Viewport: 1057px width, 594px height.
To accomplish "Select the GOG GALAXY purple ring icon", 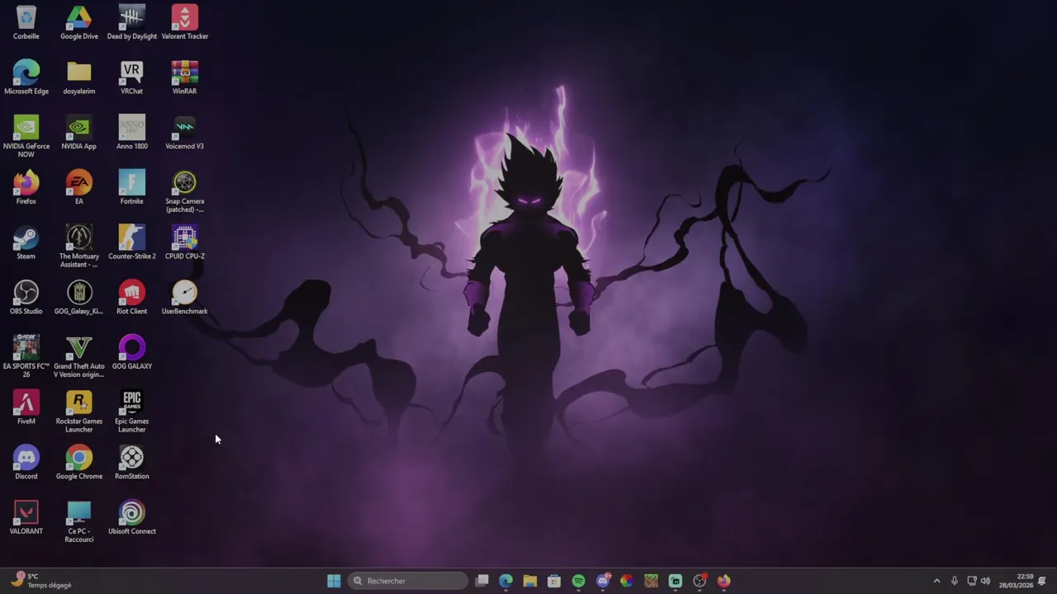I will coord(132,352).
